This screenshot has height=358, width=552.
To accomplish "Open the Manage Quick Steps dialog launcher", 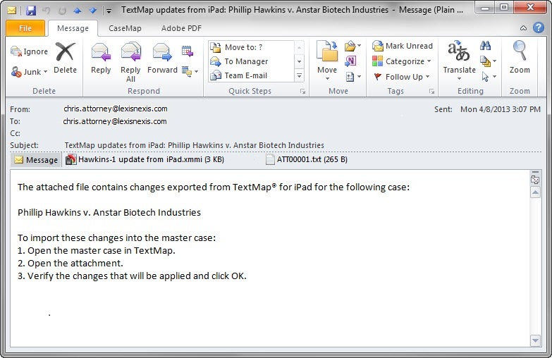I will [x=302, y=92].
